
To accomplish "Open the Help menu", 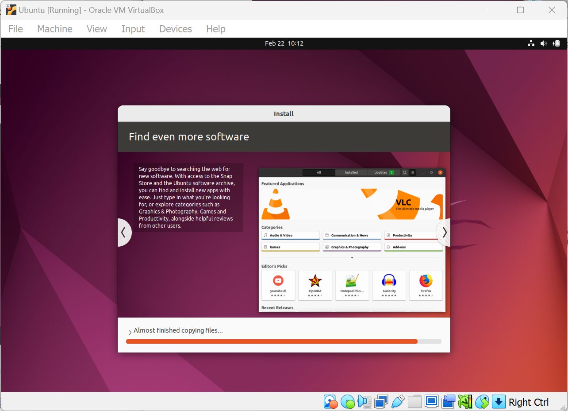I will point(216,29).
